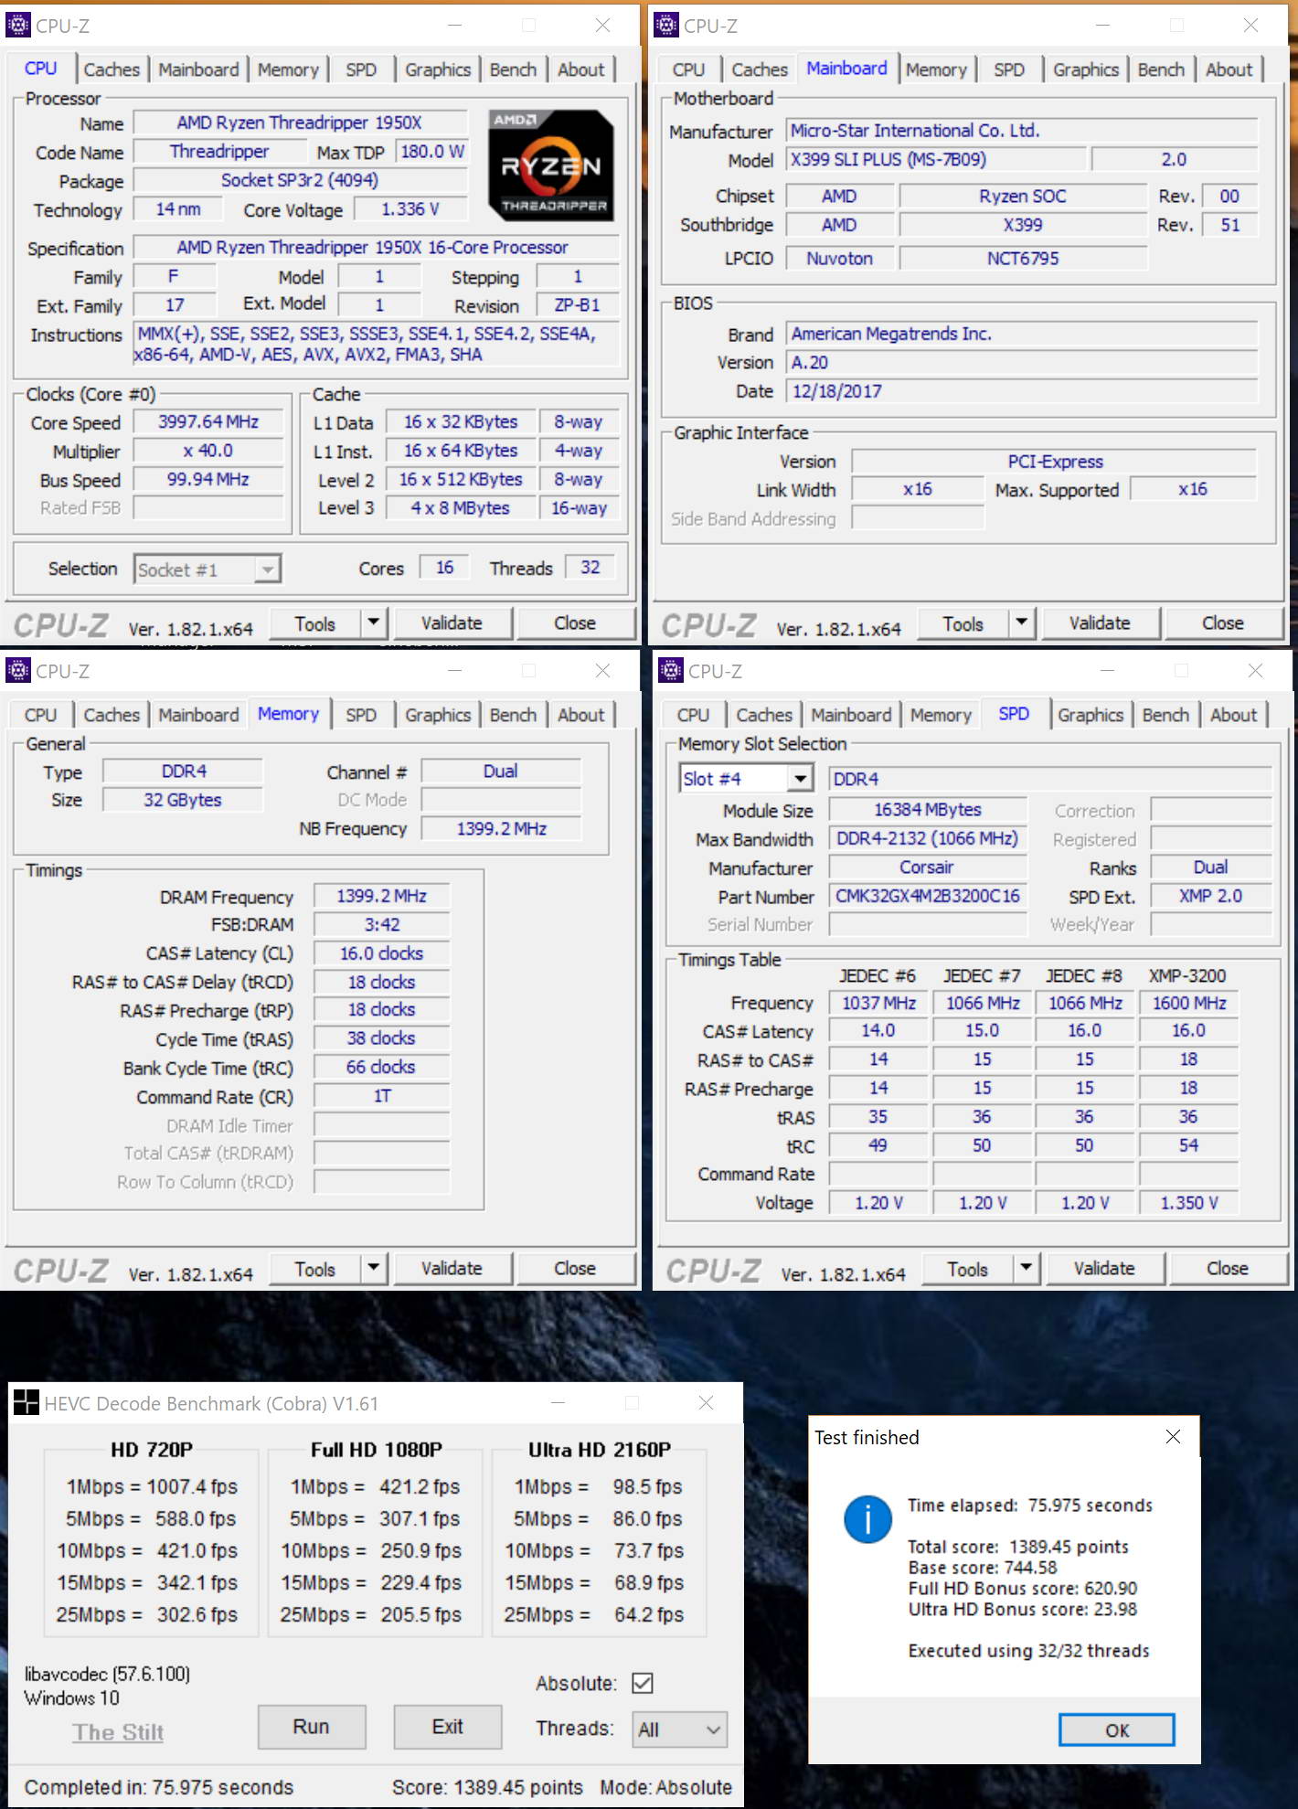This screenshot has height=1809, width=1298.
Task: Open the Slot #4 memory slot dropdown
Action: tap(746, 779)
